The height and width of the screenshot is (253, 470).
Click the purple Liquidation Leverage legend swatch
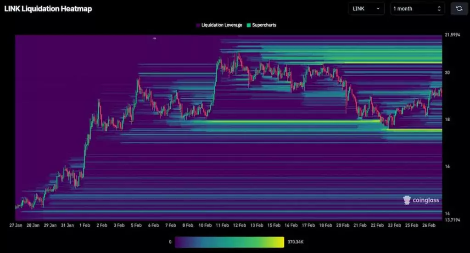tap(198, 25)
